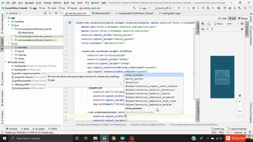The height and width of the screenshot is (142, 253).
Task: Open File Explorer from taskbar
Action: tap(95, 138)
